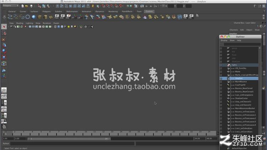Click the Tem shelf button
267x150 pixels.
pyautogui.click(x=57, y=16)
